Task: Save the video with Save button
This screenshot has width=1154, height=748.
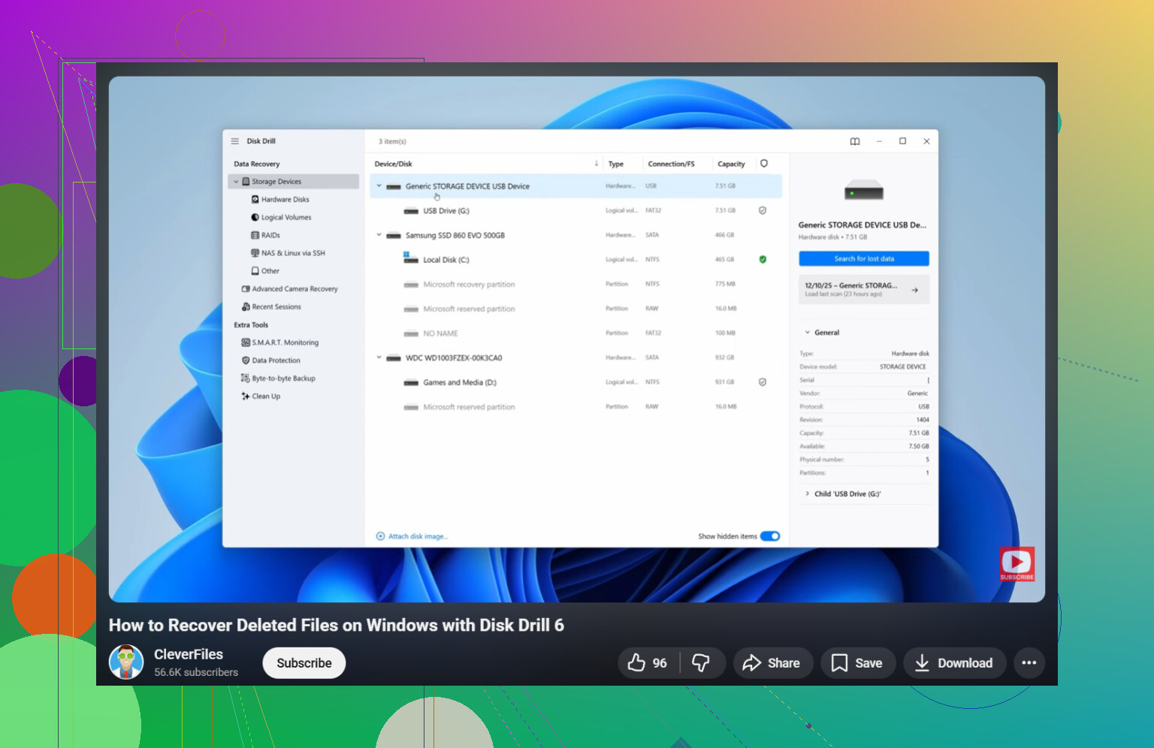Action: click(858, 663)
